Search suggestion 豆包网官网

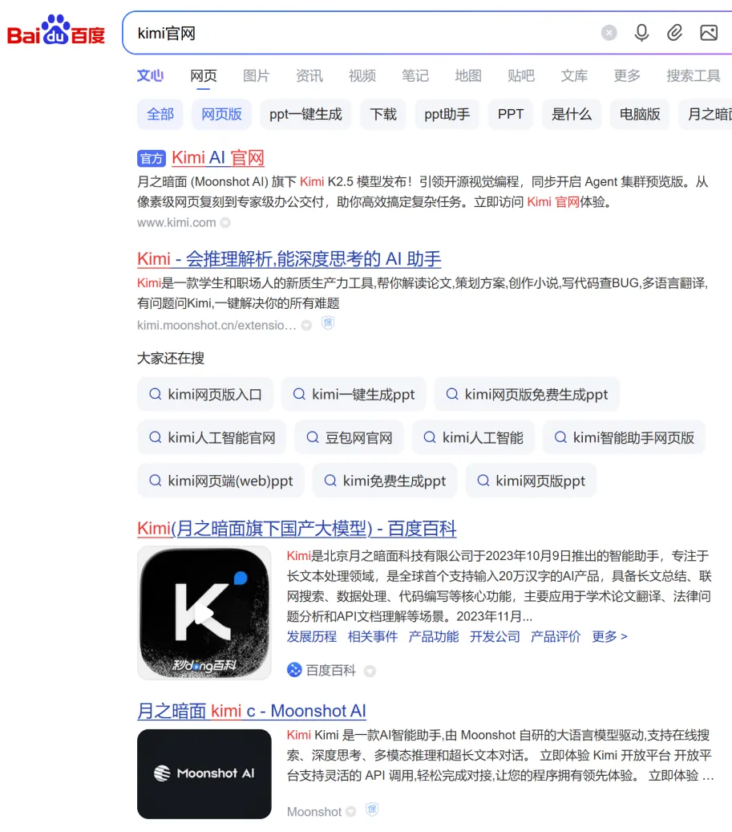(349, 437)
